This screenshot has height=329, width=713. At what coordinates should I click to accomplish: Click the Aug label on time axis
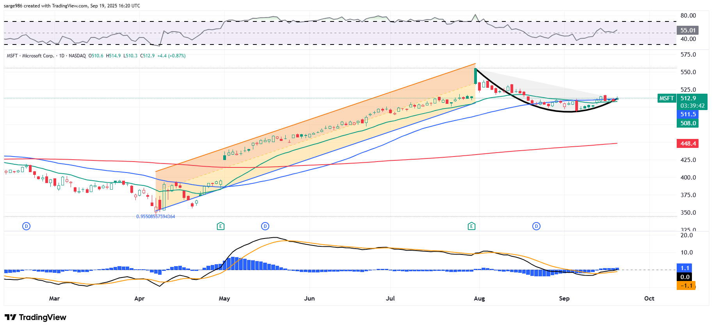pos(479,299)
